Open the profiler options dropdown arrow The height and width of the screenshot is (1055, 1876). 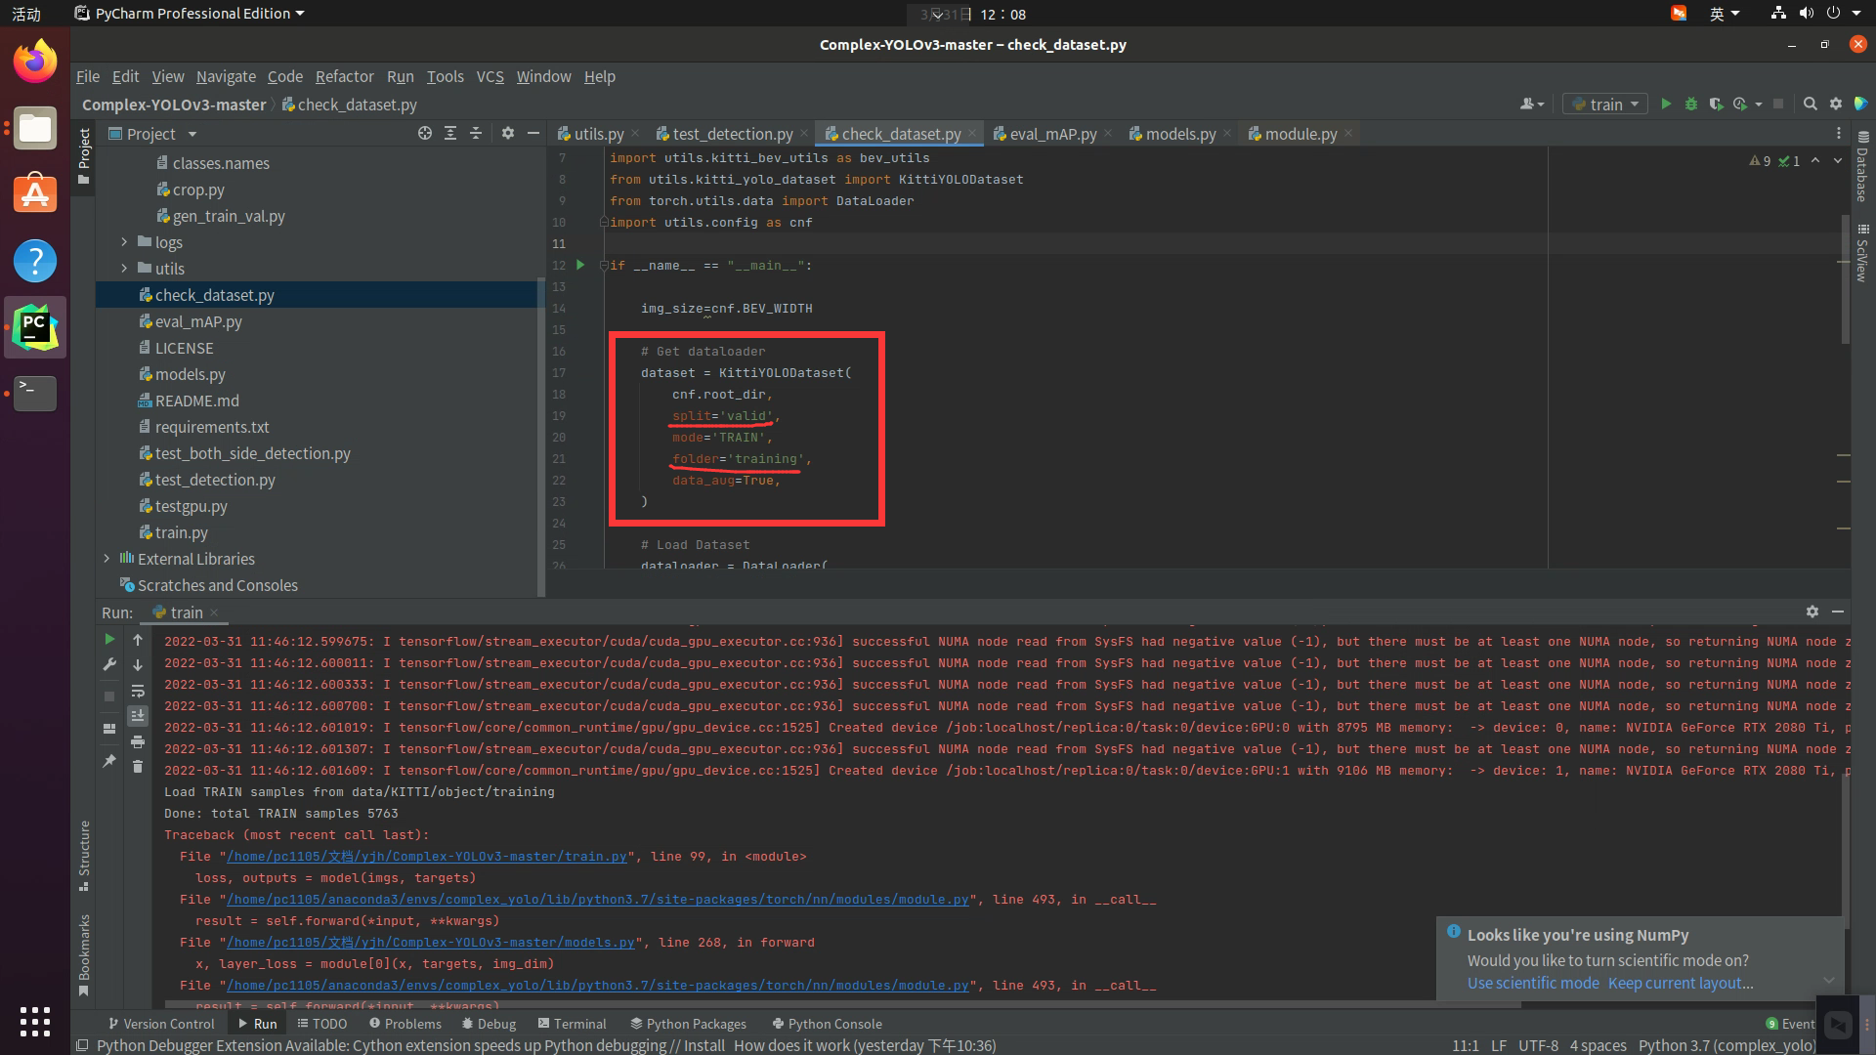1758,105
